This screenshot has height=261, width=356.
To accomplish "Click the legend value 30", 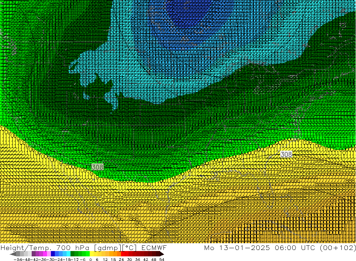I will (130, 260).
